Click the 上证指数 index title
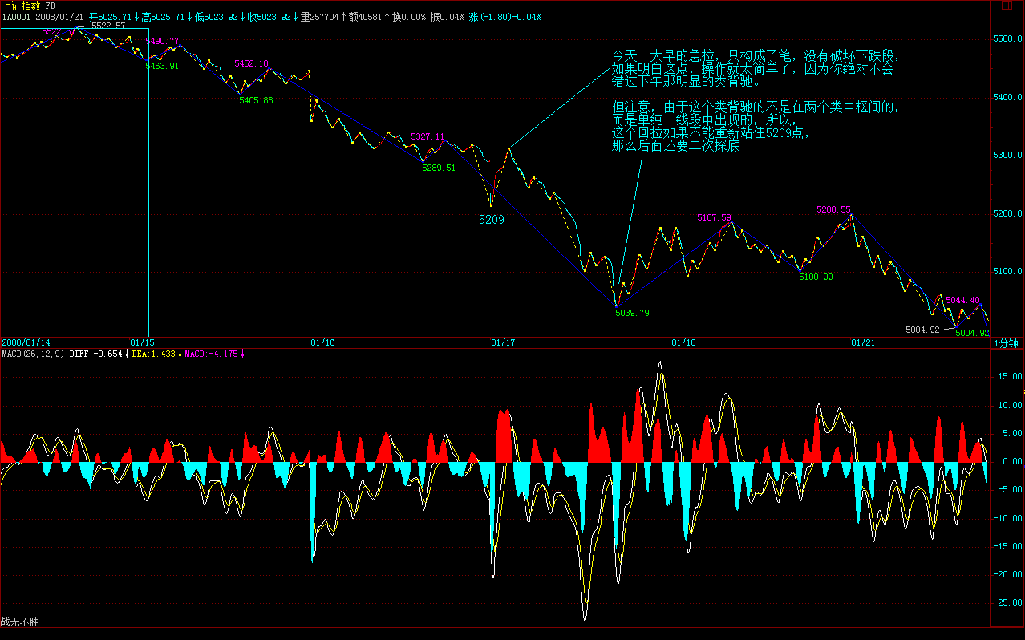Screen dimensions: 1025x640 point(22,6)
